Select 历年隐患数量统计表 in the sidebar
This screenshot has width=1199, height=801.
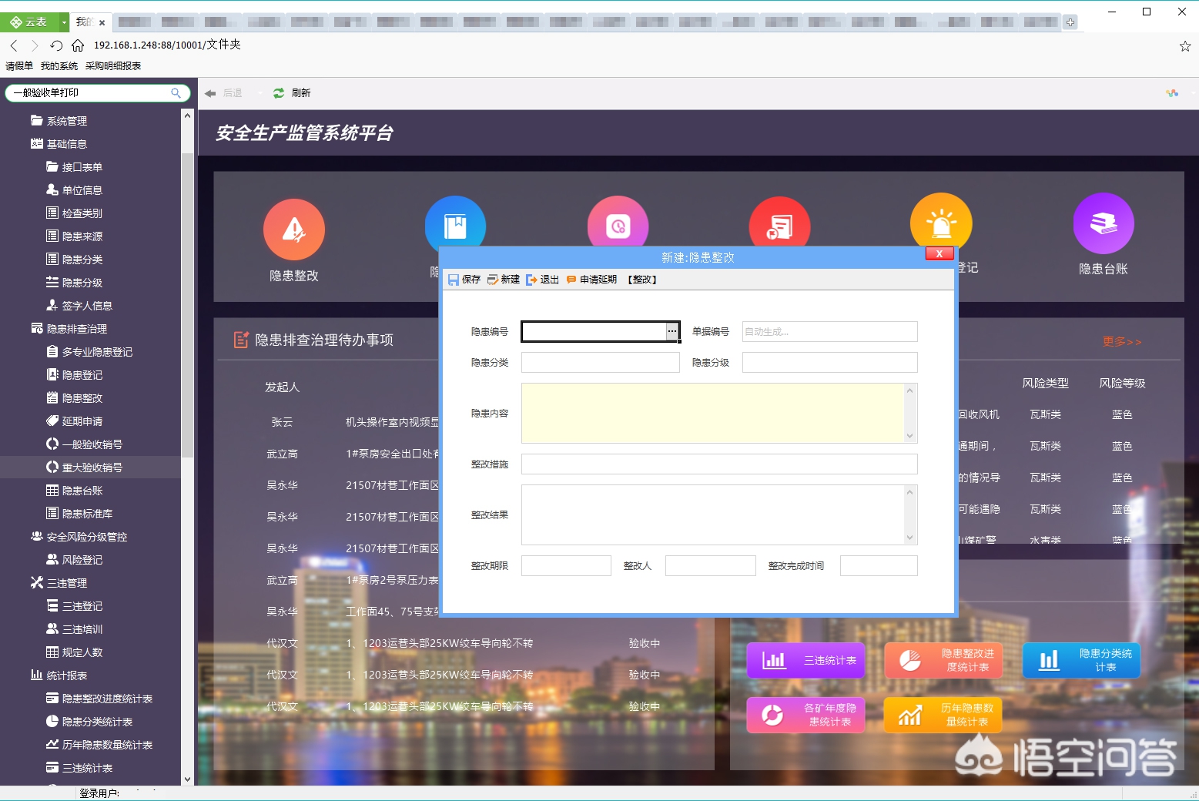pos(99,745)
